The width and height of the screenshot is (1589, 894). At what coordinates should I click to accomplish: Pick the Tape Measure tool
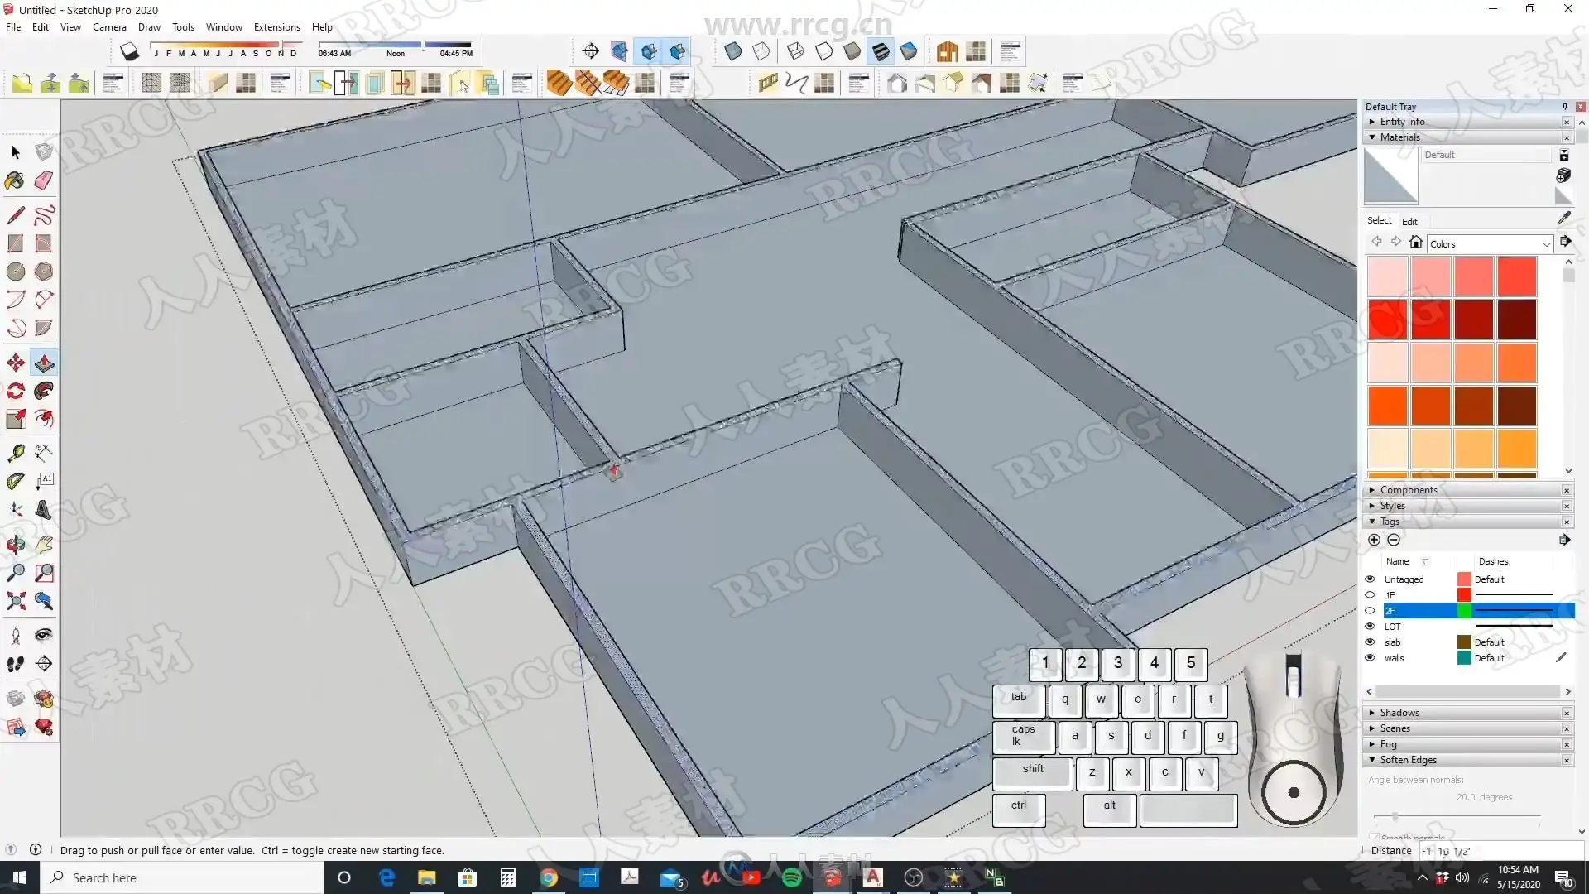point(15,453)
